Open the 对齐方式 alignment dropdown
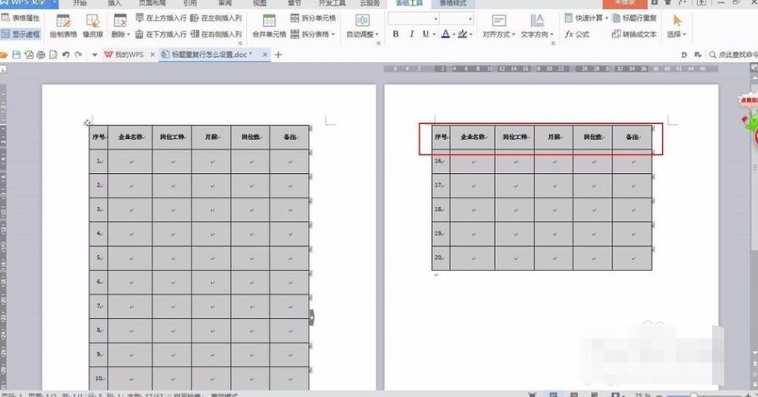This screenshot has width=758, height=397. (499, 26)
